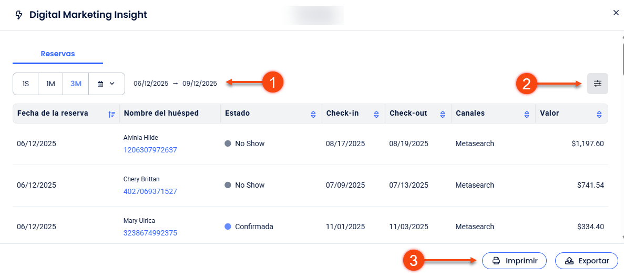This screenshot has width=624, height=277.
Task: Sort the Canales column
Action: coord(526,114)
